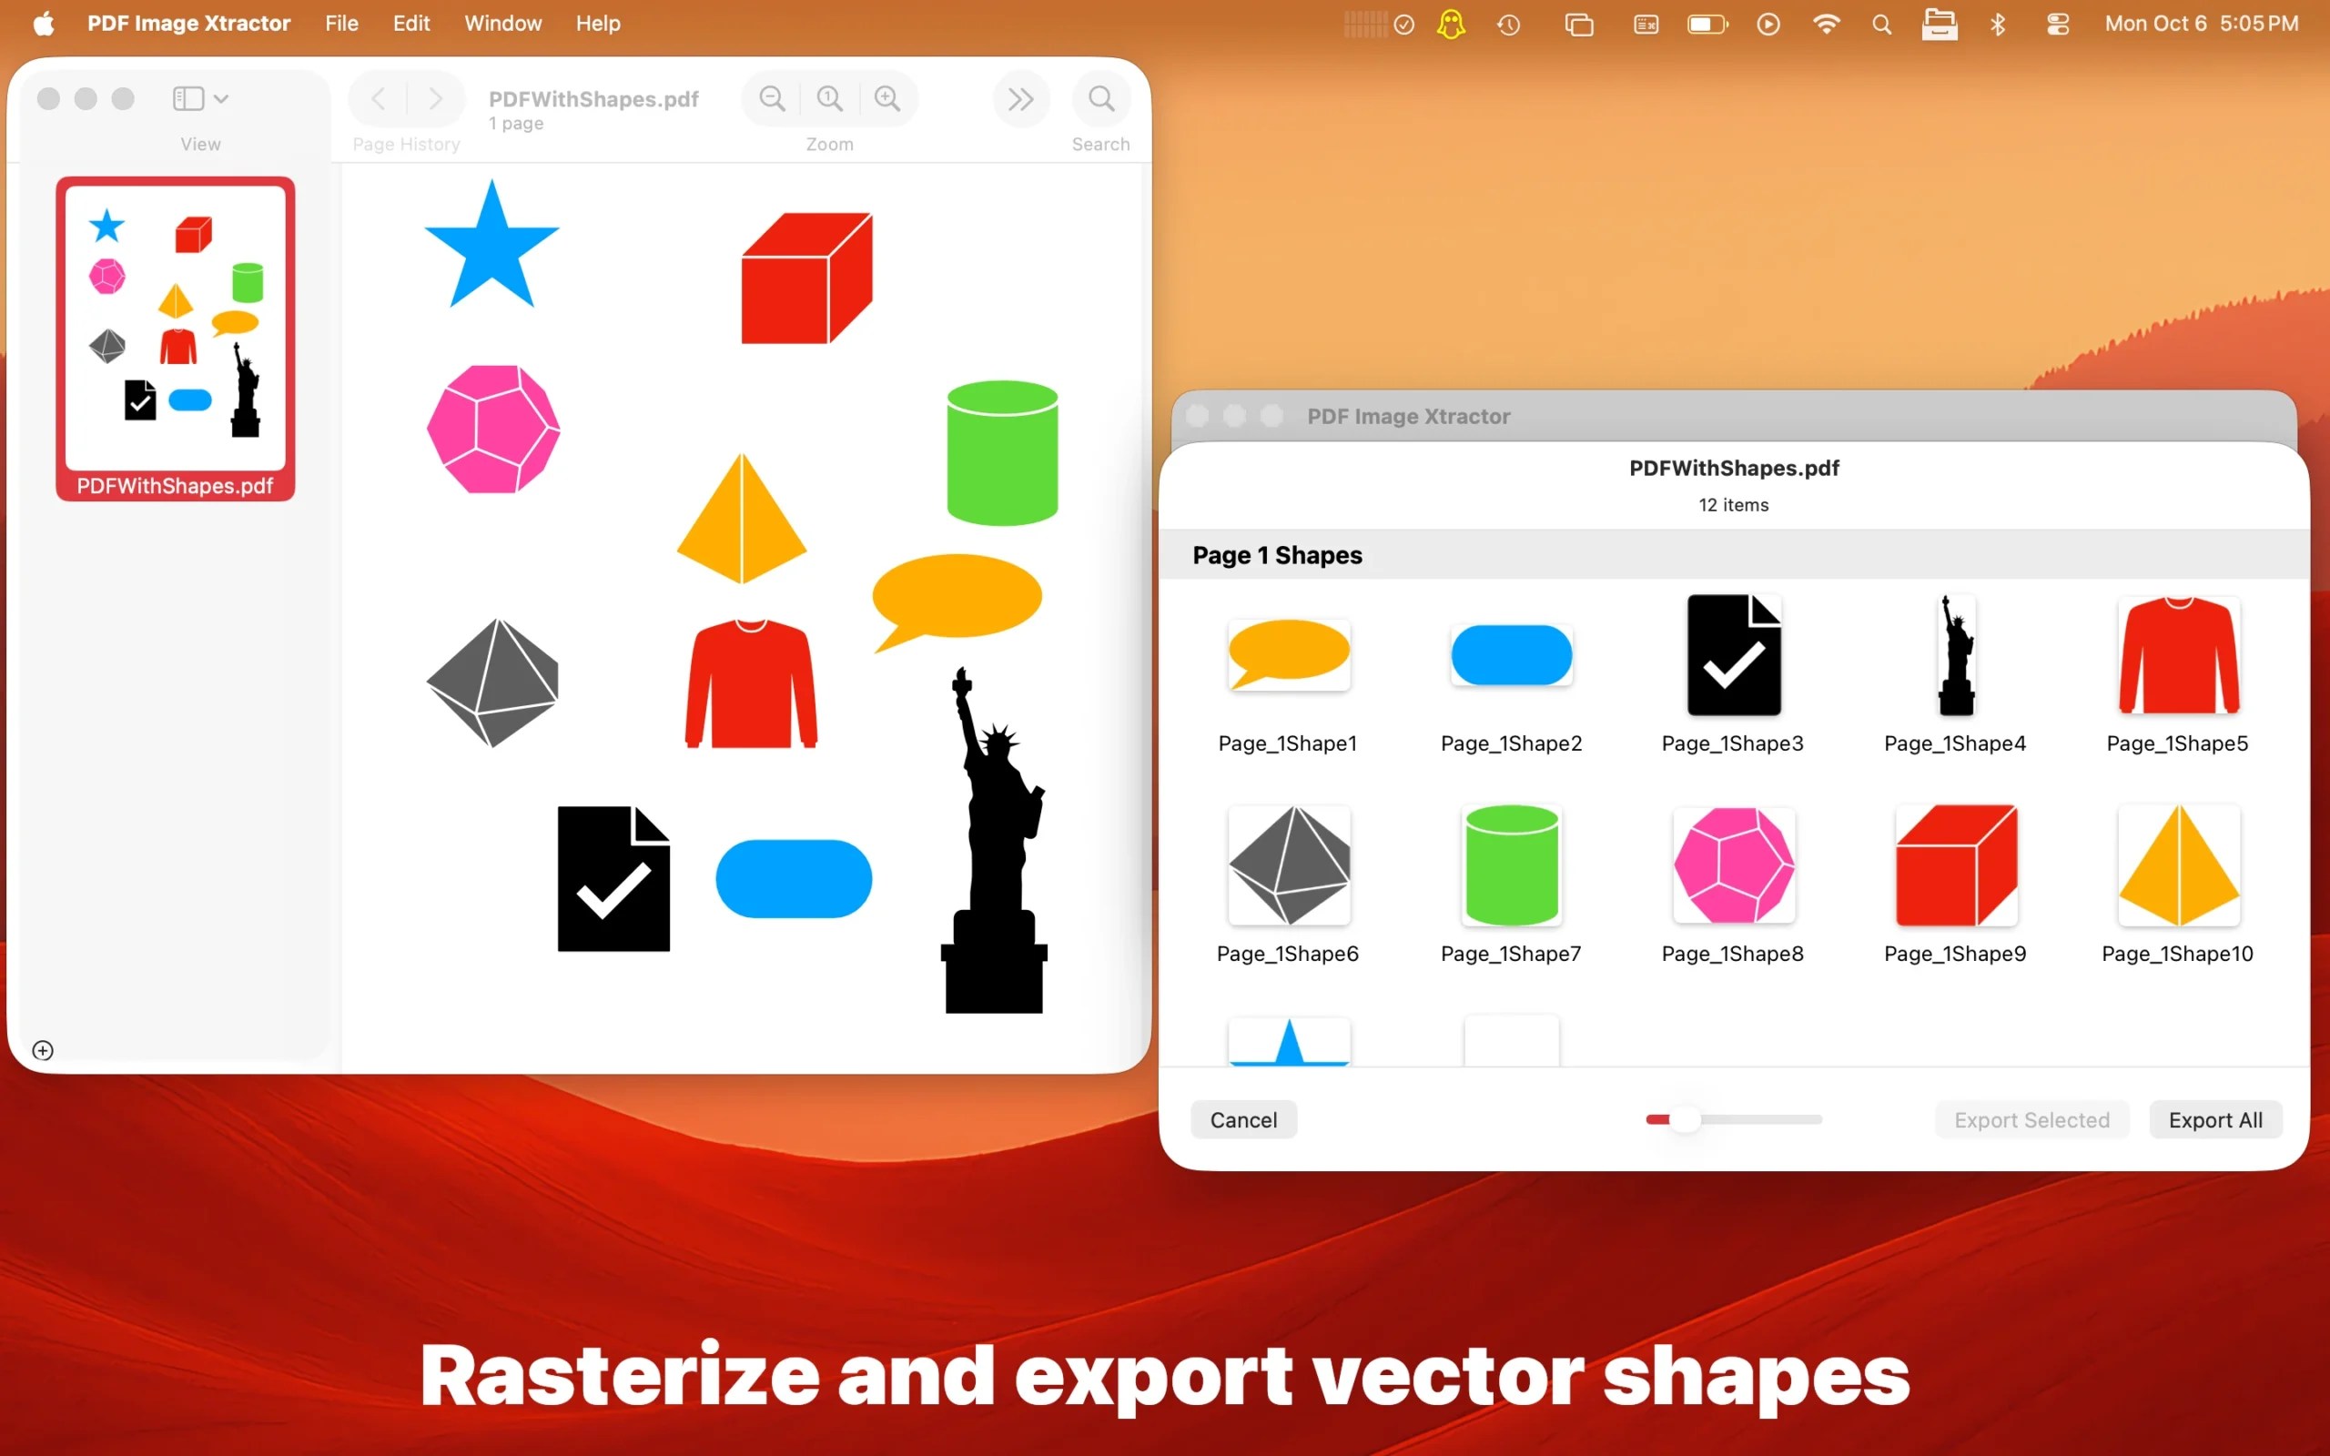Click the back arrow in Page History
Screen dimensions: 2330x1456
(378, 97)
